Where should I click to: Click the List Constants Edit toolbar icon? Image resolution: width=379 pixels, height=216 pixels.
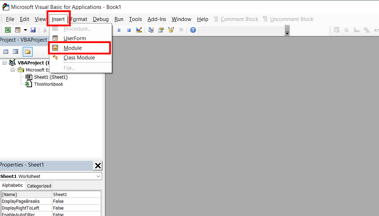pyautogui.click(x=347, y=30)
